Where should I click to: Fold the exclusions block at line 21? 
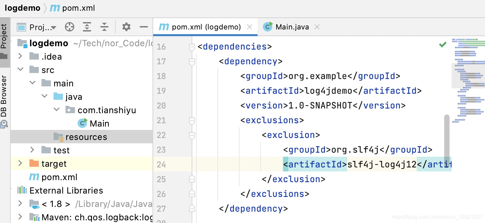coord(192,121)
